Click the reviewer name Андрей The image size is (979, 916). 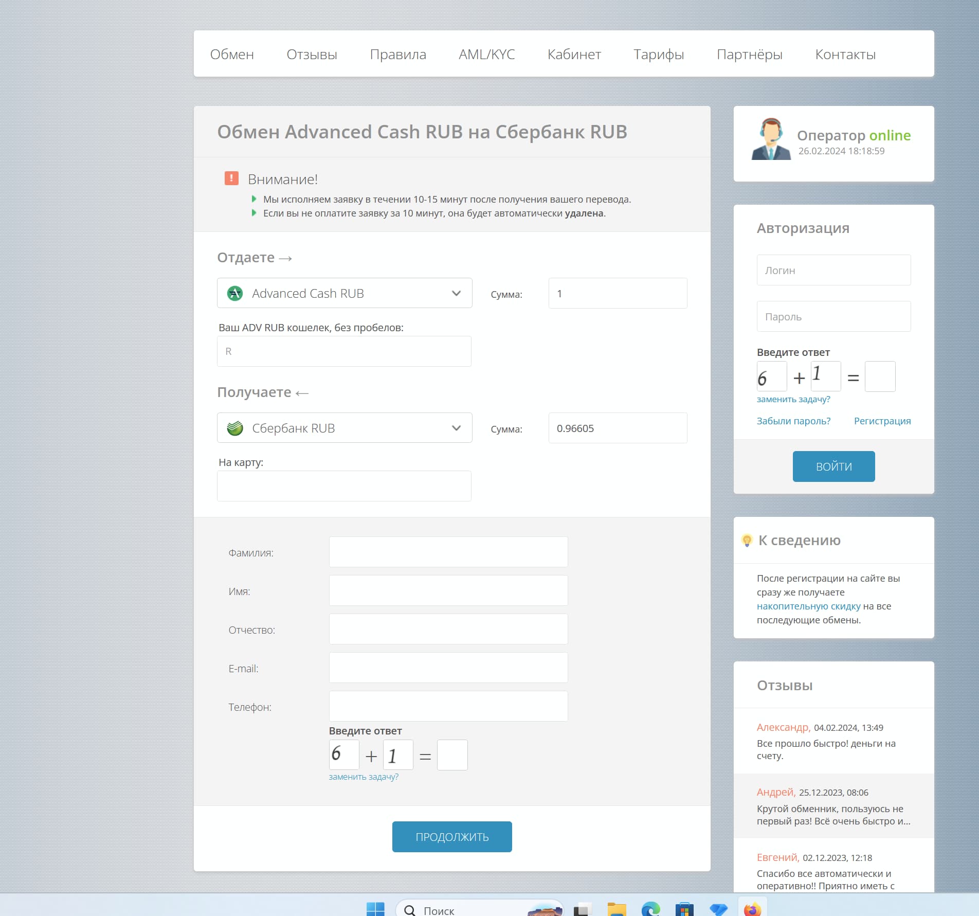tap(776, 792)
